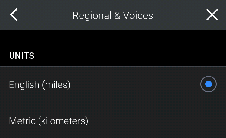Tap the Metric (kilometers) label text
The image size is (226, 138).
49,121
